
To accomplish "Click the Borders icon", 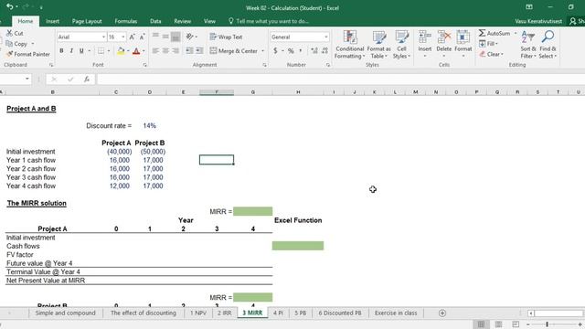I will 101,51.
